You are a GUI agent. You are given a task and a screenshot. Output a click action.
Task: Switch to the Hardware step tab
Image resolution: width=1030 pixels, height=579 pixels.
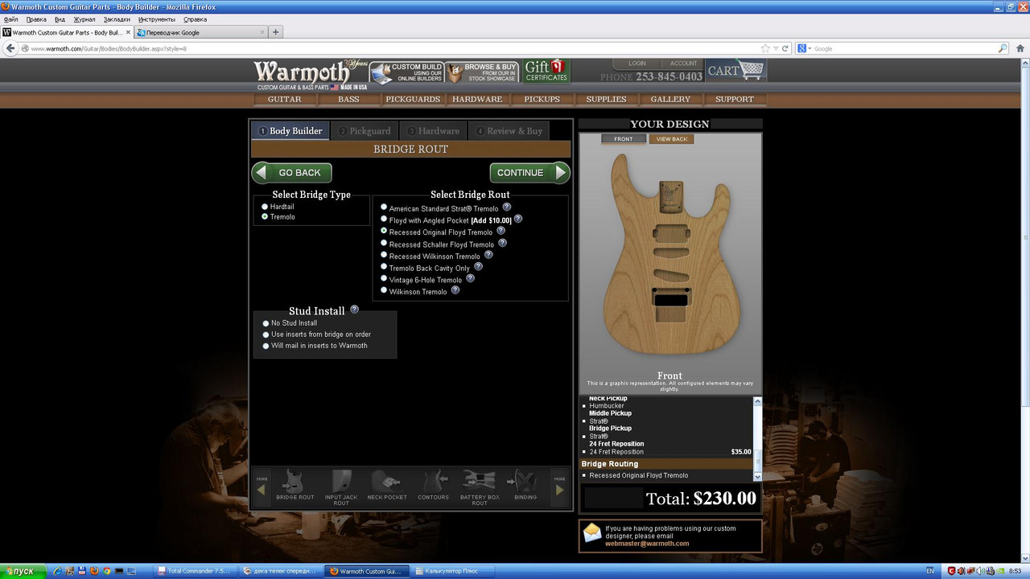pyautogui.click(x=433, y=131)
